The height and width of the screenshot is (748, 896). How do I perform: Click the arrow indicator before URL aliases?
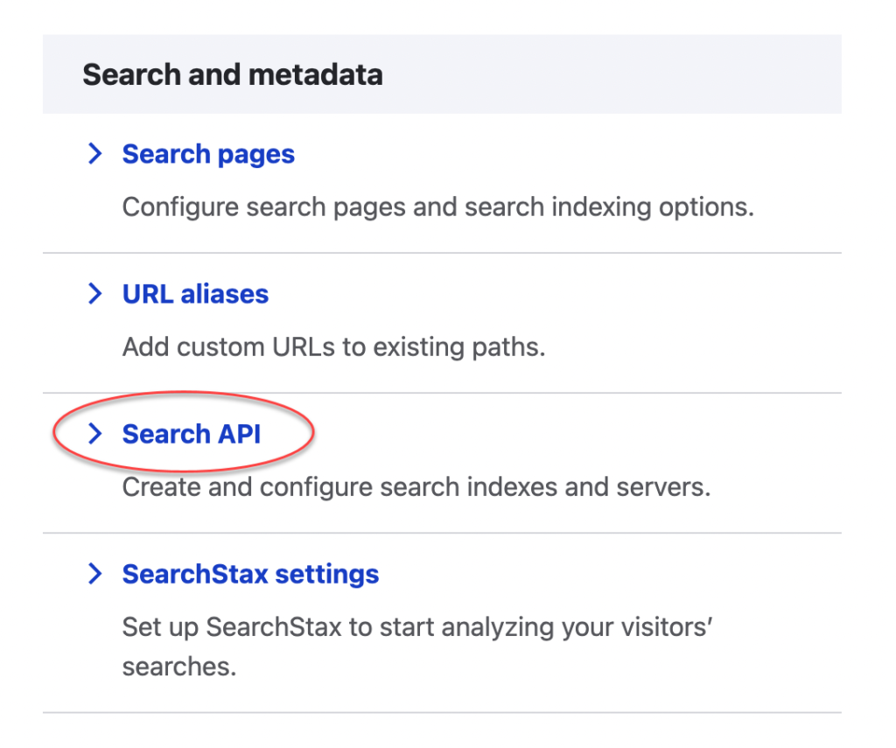95,294
